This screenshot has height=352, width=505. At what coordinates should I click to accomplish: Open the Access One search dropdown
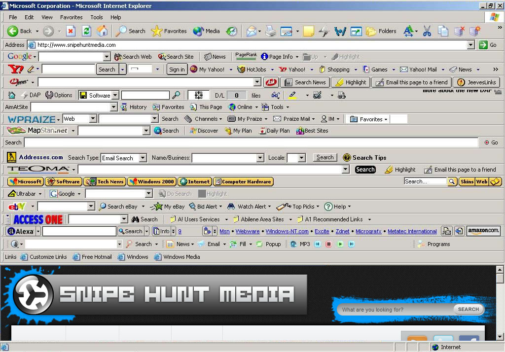coord(124,219)
